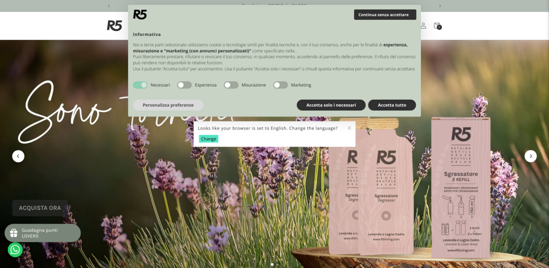Click gift icon for Guadagna punti LOVER5
549x268 pixels.
14,233
